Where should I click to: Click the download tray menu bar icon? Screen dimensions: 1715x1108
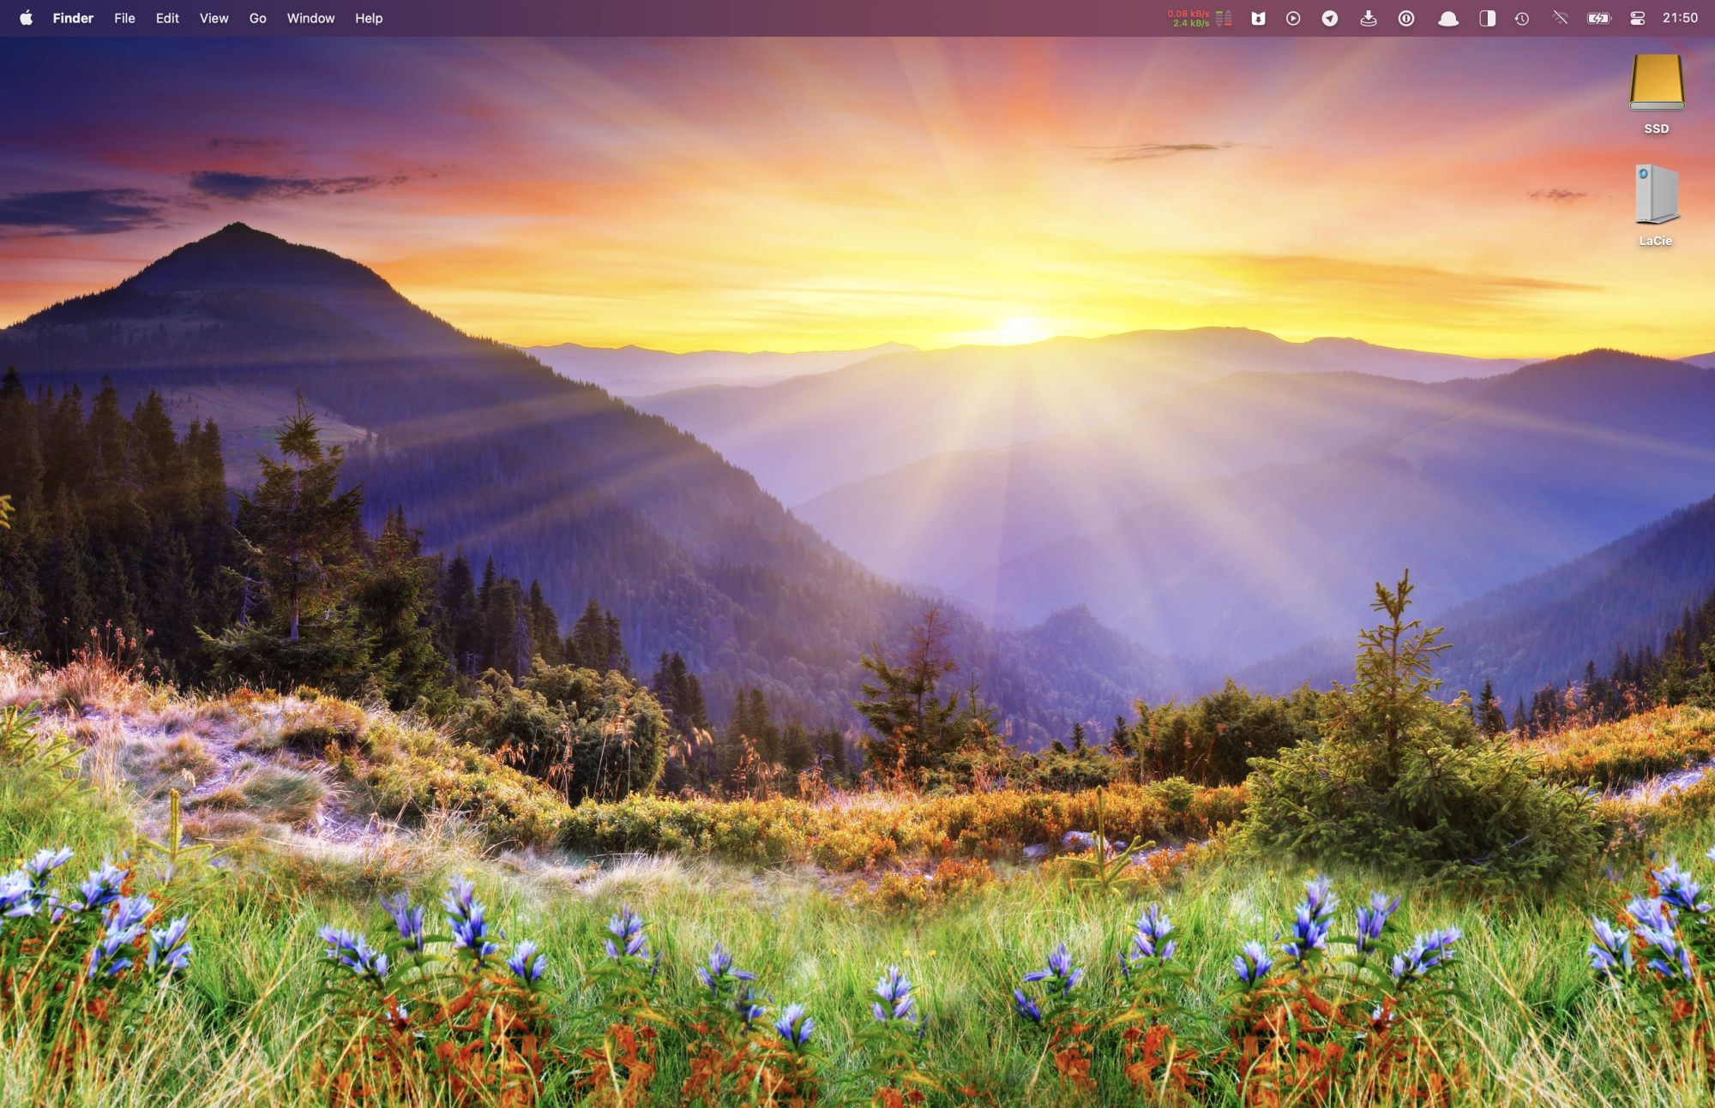click(x=1368, y=18)
